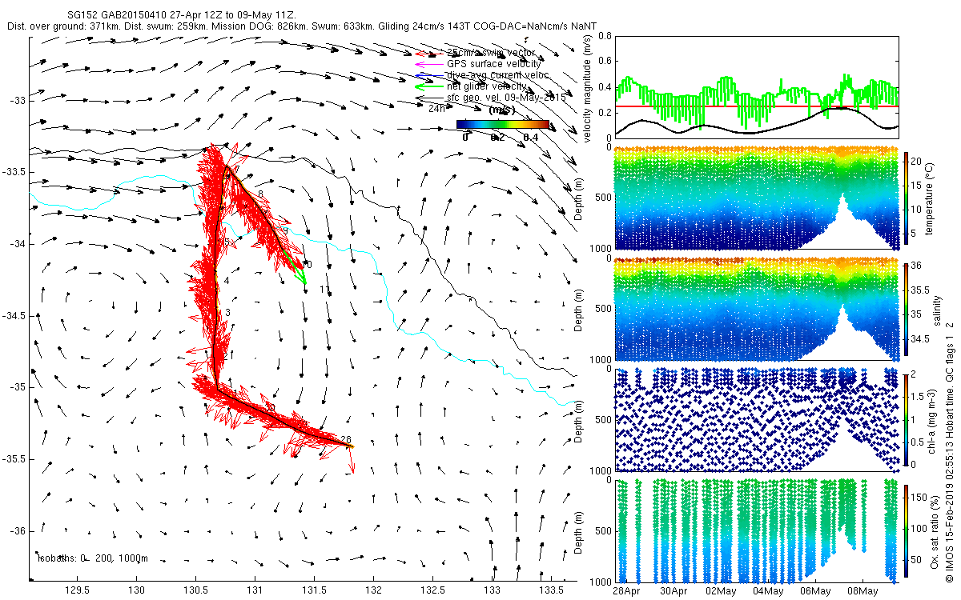This screenshot has height=600, width=961.
Task: Click the 130.5 longitude tick label
Action: click(x=195, y=591)
